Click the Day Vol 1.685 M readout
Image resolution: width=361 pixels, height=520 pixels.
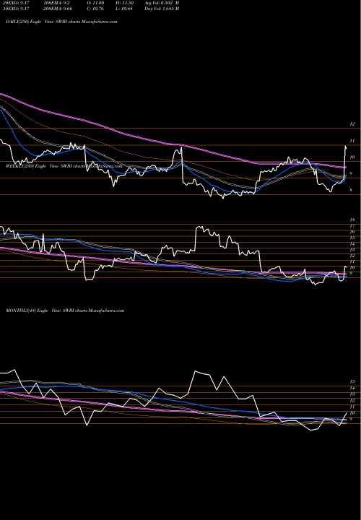click(162, 9)
